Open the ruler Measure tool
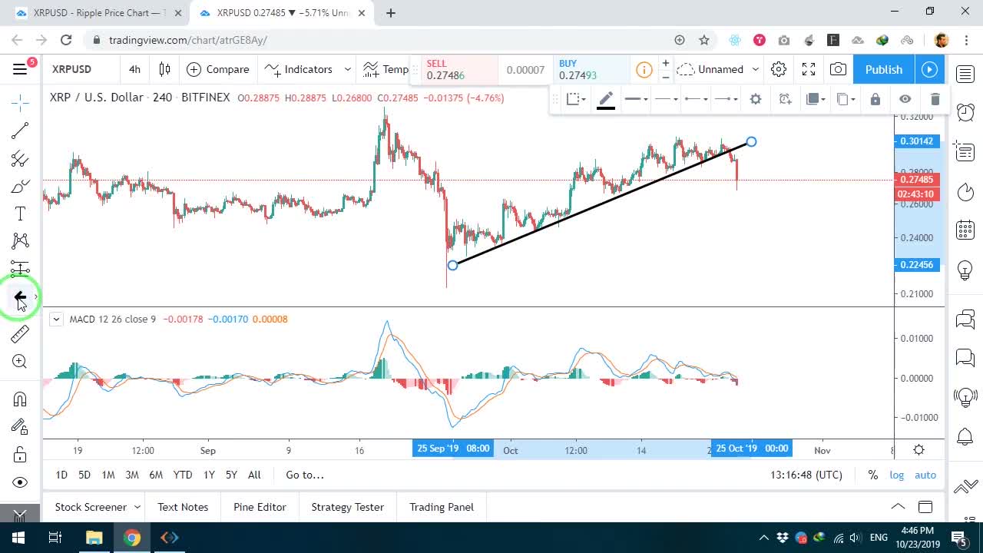 coord(20,333)
